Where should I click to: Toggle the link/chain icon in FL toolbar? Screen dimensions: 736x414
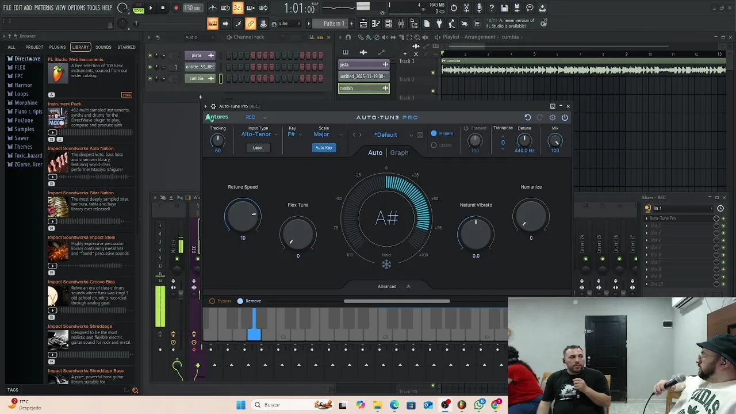pyautogui.click(x=251, y=24)
